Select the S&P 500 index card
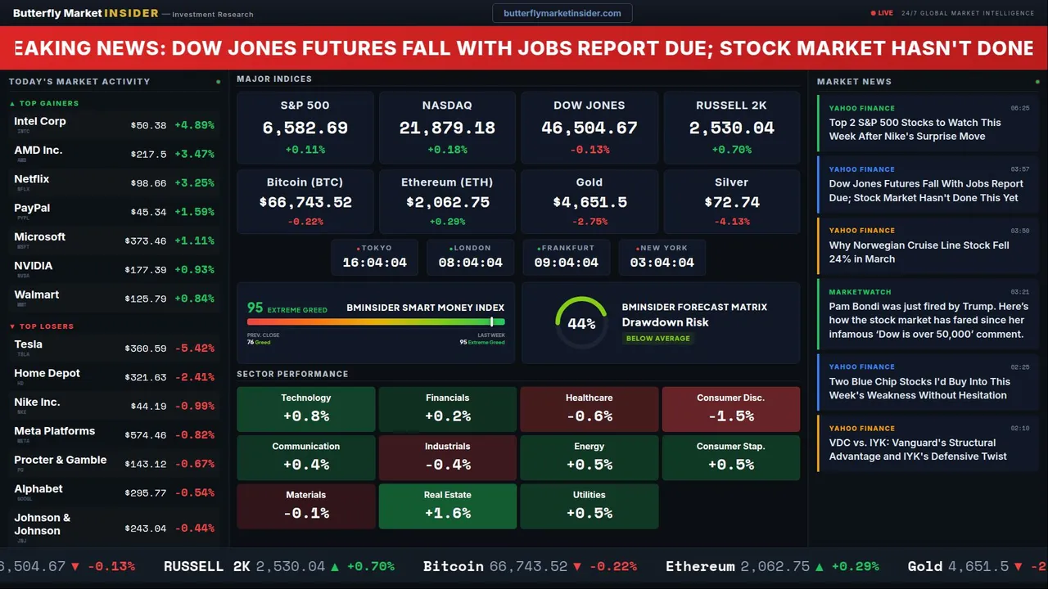1048x589 pixels. [305, 126]
